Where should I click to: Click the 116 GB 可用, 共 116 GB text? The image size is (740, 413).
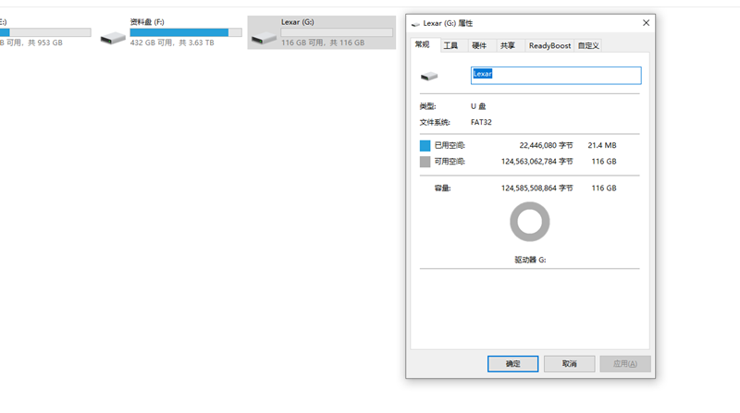point(323,43)
